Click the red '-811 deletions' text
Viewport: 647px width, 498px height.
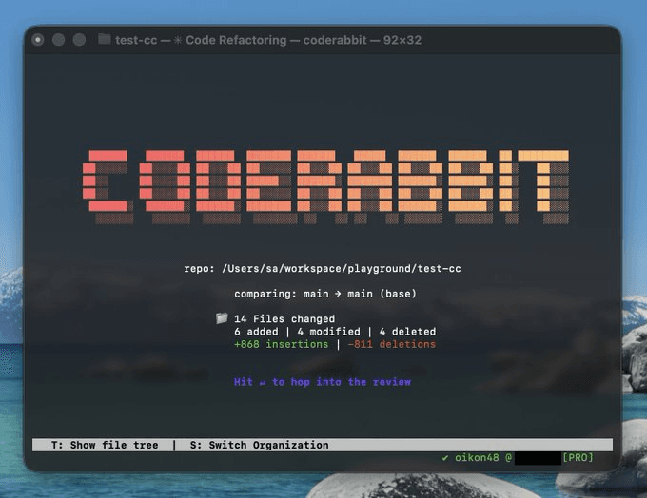pos(391,344)
